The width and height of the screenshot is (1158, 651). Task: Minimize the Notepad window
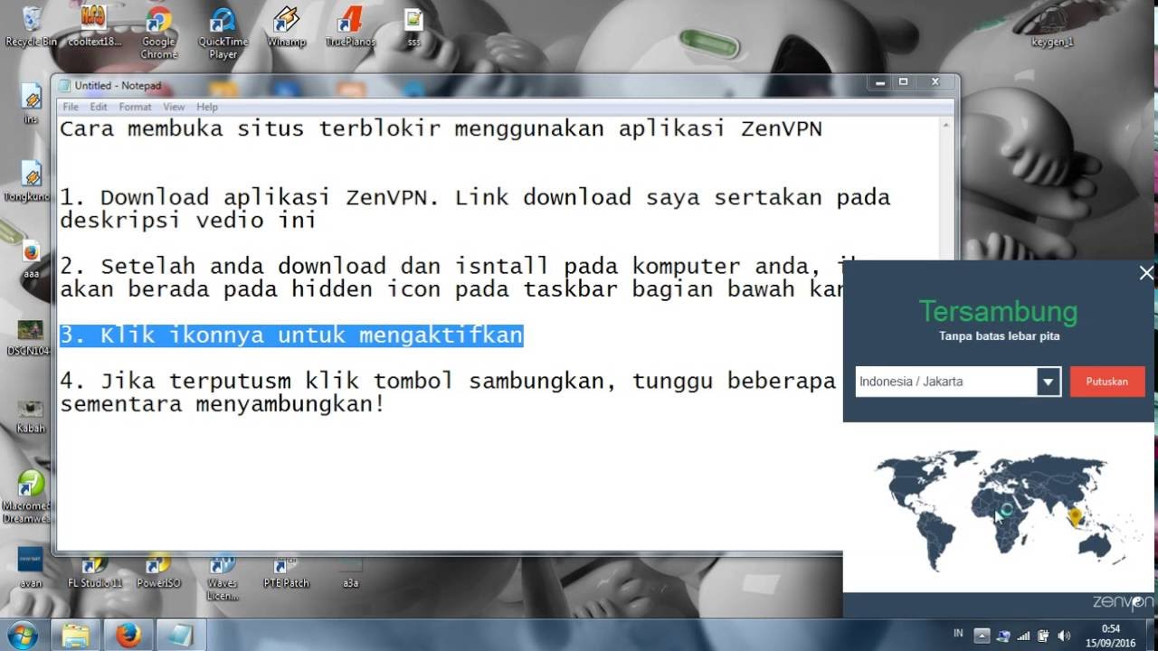(880, 82)
